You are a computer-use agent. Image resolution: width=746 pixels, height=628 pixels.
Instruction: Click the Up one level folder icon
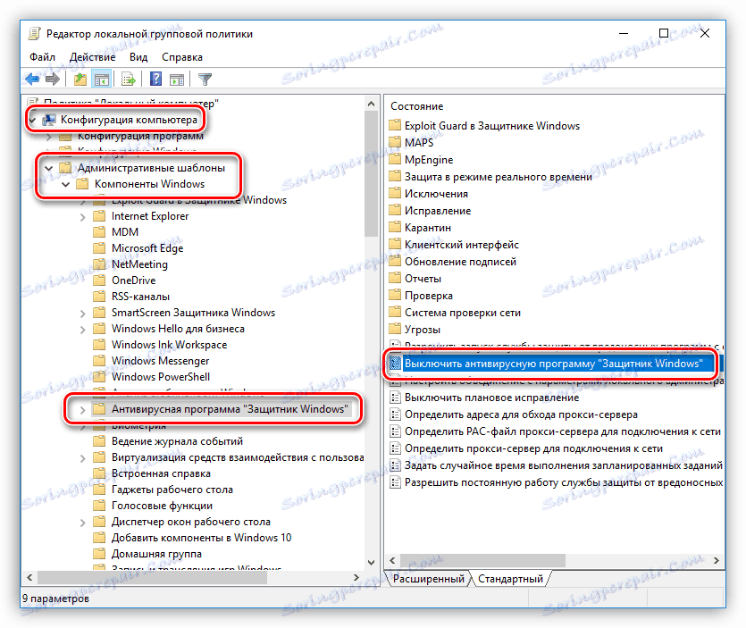[x=80, y=79]
